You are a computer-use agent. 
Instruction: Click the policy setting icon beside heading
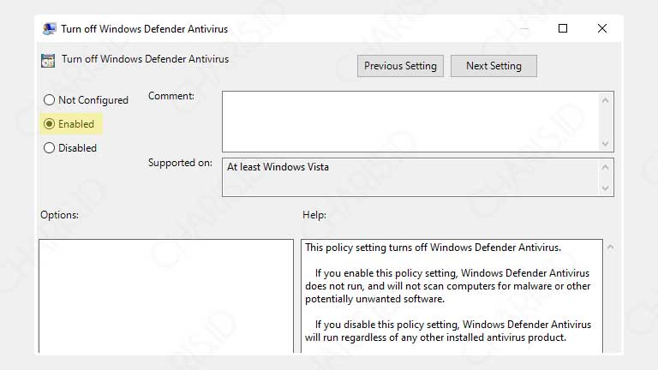pos(48,61)
